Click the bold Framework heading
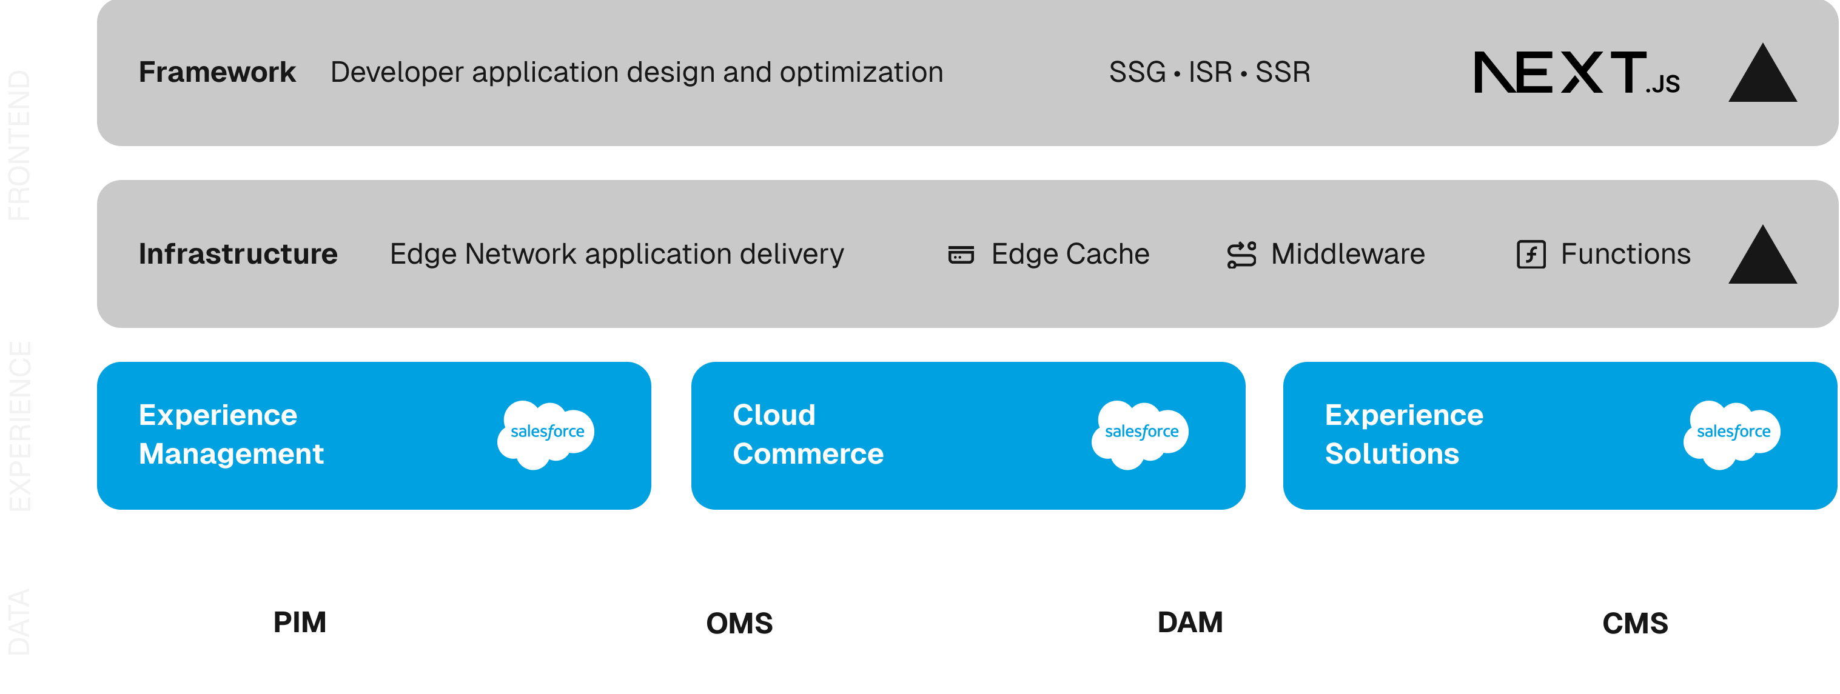1840x694 pixels. pyautogui.click(x=217, y=72)
